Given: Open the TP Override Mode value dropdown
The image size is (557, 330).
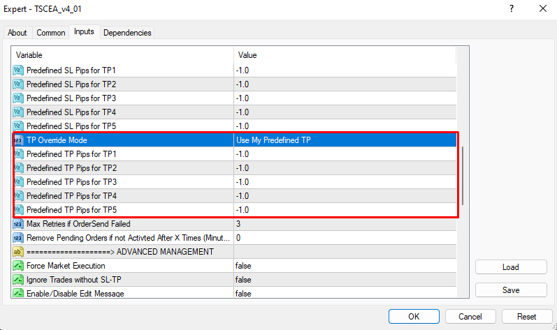Looking at the screenshot, I should pyautogui.click(x=345, y=140).
